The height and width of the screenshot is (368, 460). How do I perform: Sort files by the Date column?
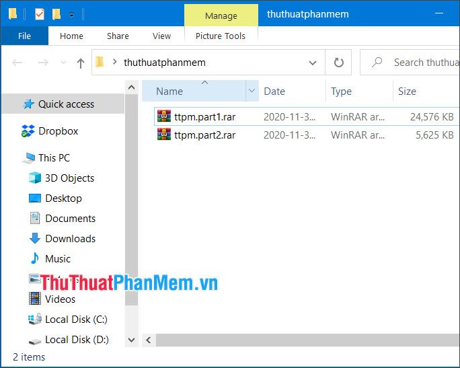pos(292,91)
